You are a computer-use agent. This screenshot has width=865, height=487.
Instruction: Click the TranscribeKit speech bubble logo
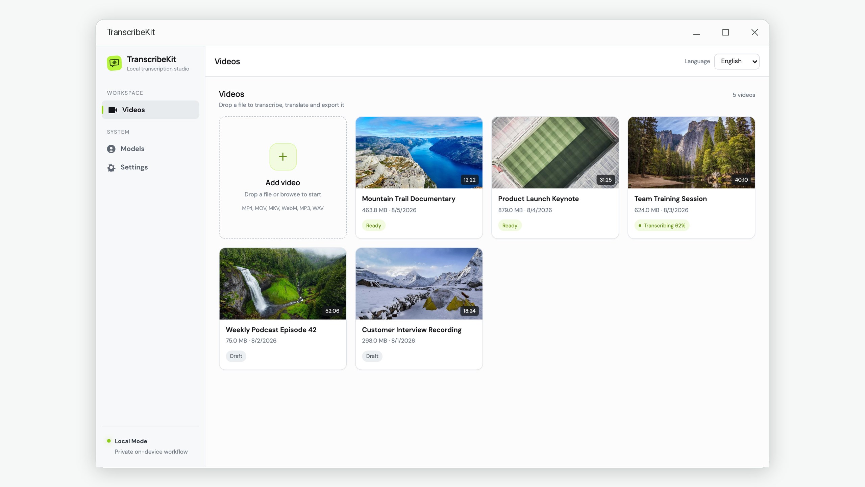(x=114, y=63)
